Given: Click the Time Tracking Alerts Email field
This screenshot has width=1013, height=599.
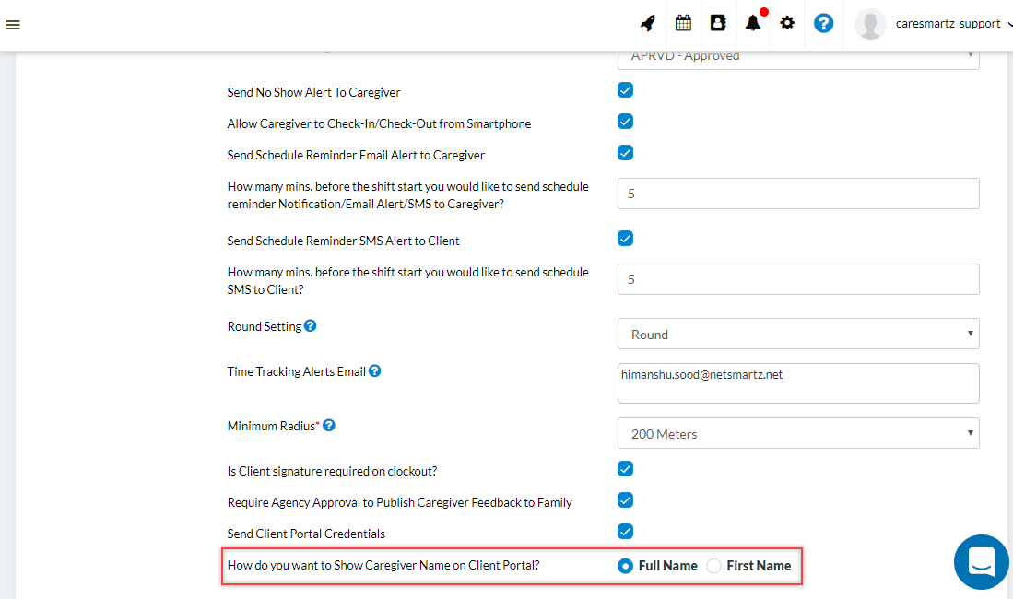Looking at the screenshot, I should [797, 383].
